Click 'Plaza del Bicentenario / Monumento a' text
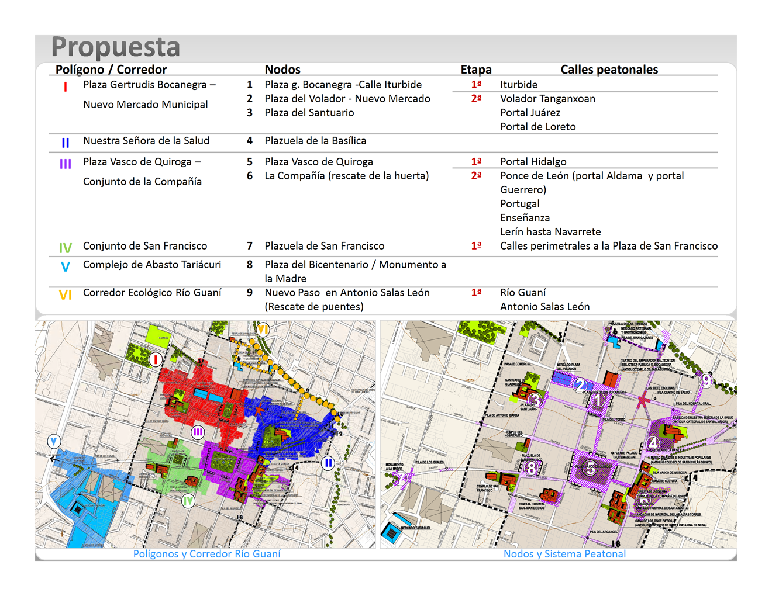Viewport: 772px width, 596px height. [356, 264]
